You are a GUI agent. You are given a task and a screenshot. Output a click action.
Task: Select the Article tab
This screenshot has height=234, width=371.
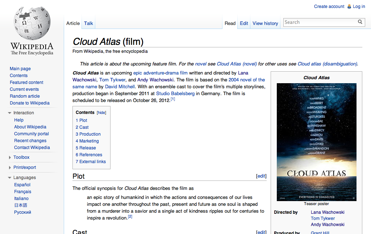pos(73,24)
